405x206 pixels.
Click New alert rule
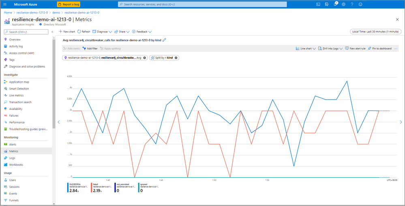(x=355, y=49)
